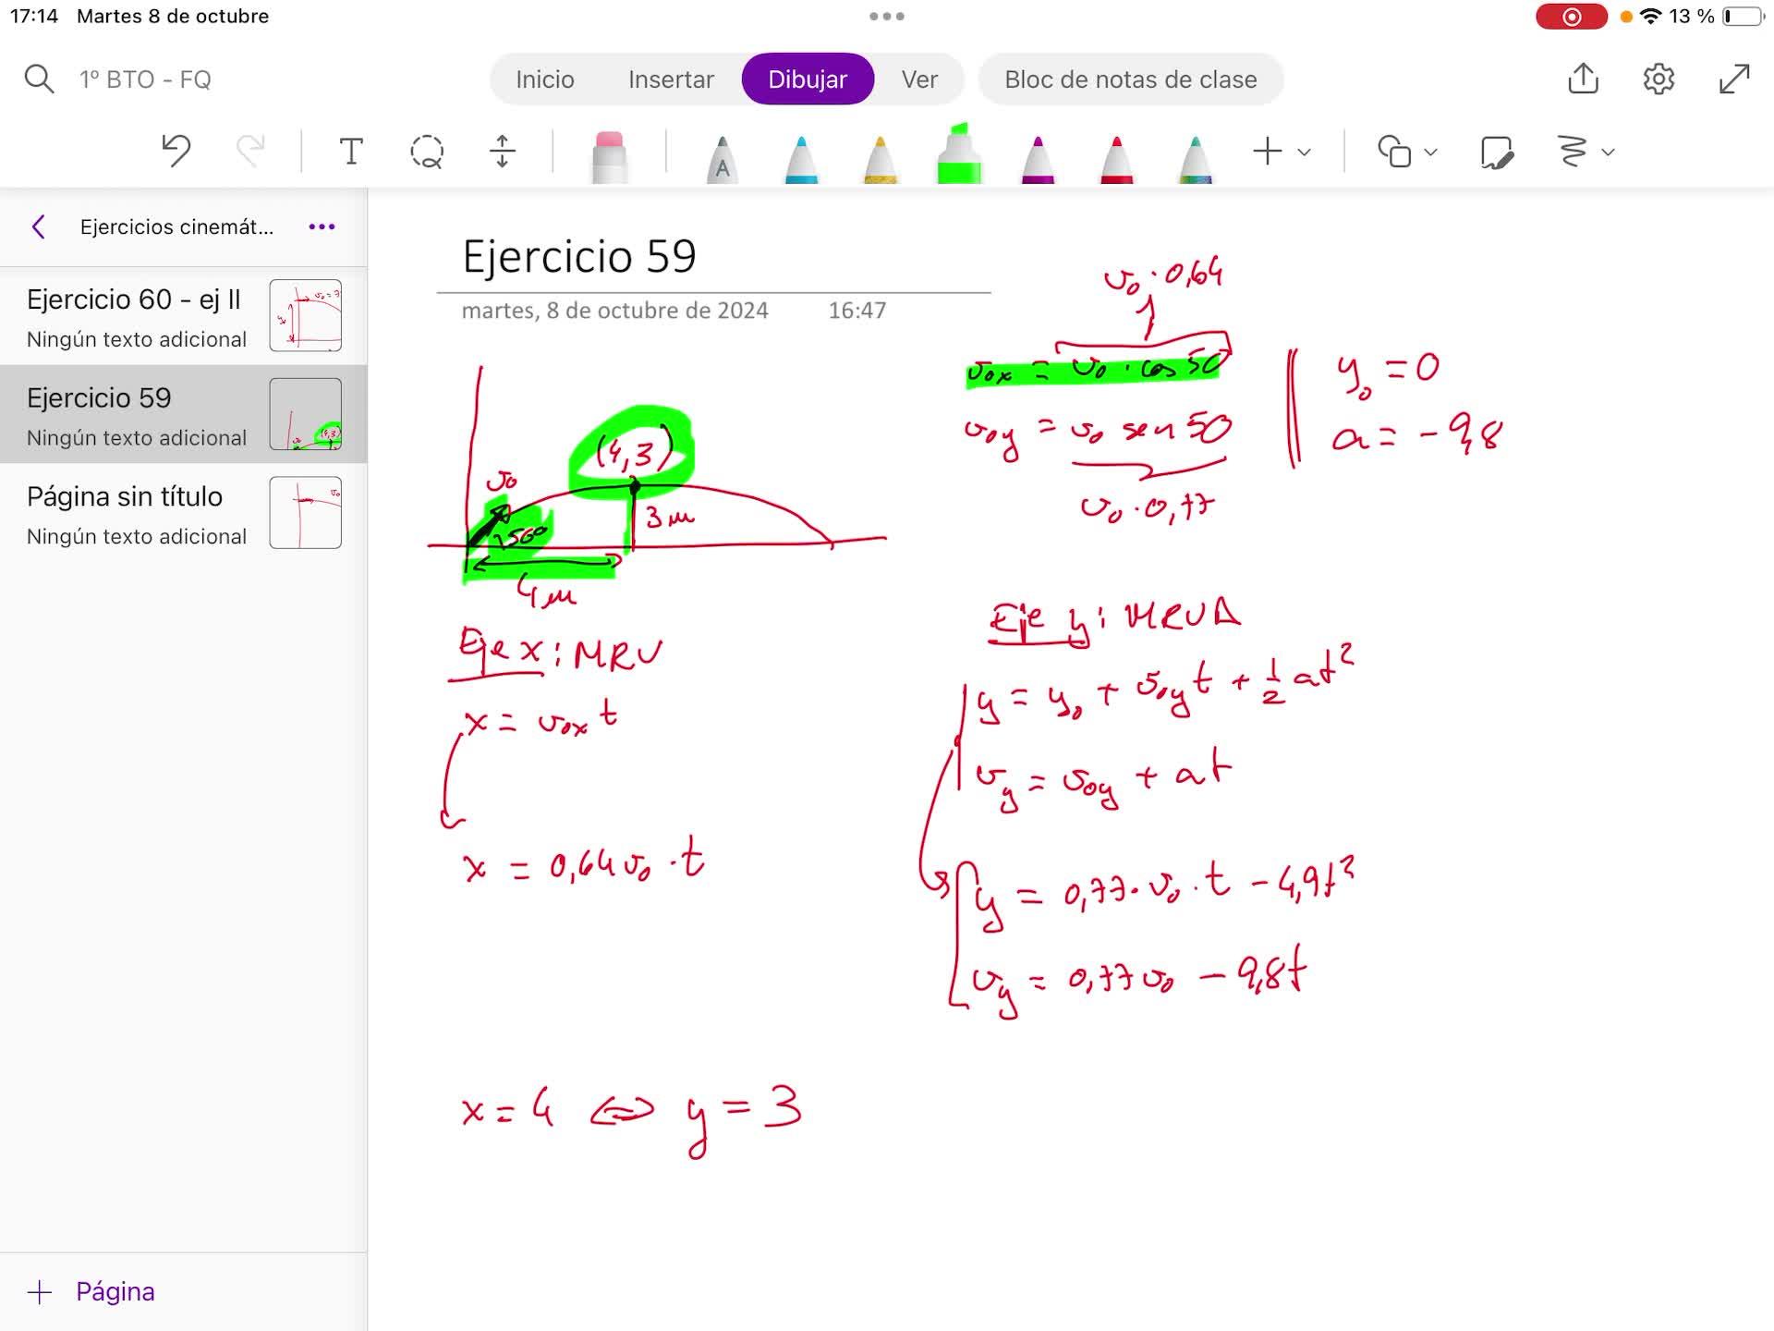Viewport: 1774px width, 1331px height.
Task: Open the settings gear icon
Action: [x=1659, y=79]
